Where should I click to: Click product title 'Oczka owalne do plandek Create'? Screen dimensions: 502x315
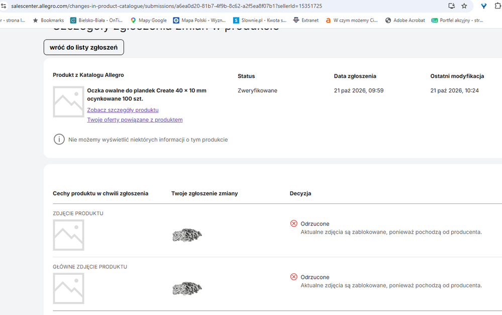coord(147,94)
